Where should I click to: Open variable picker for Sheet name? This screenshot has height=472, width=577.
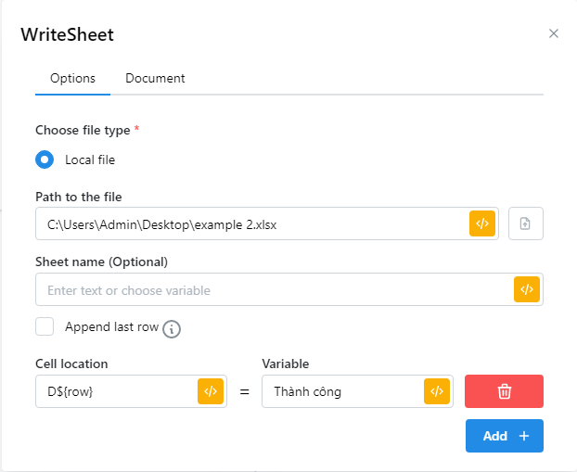coord(526,289)
